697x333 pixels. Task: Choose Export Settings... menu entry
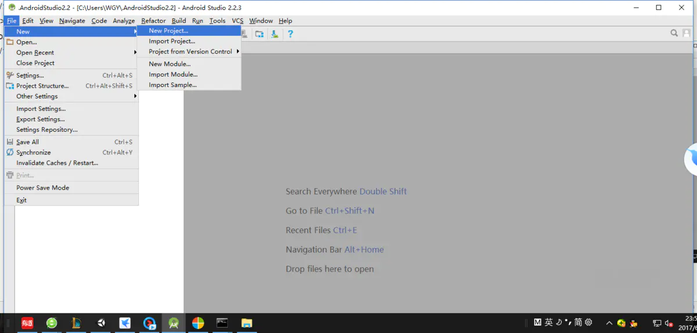click(71, 120)
